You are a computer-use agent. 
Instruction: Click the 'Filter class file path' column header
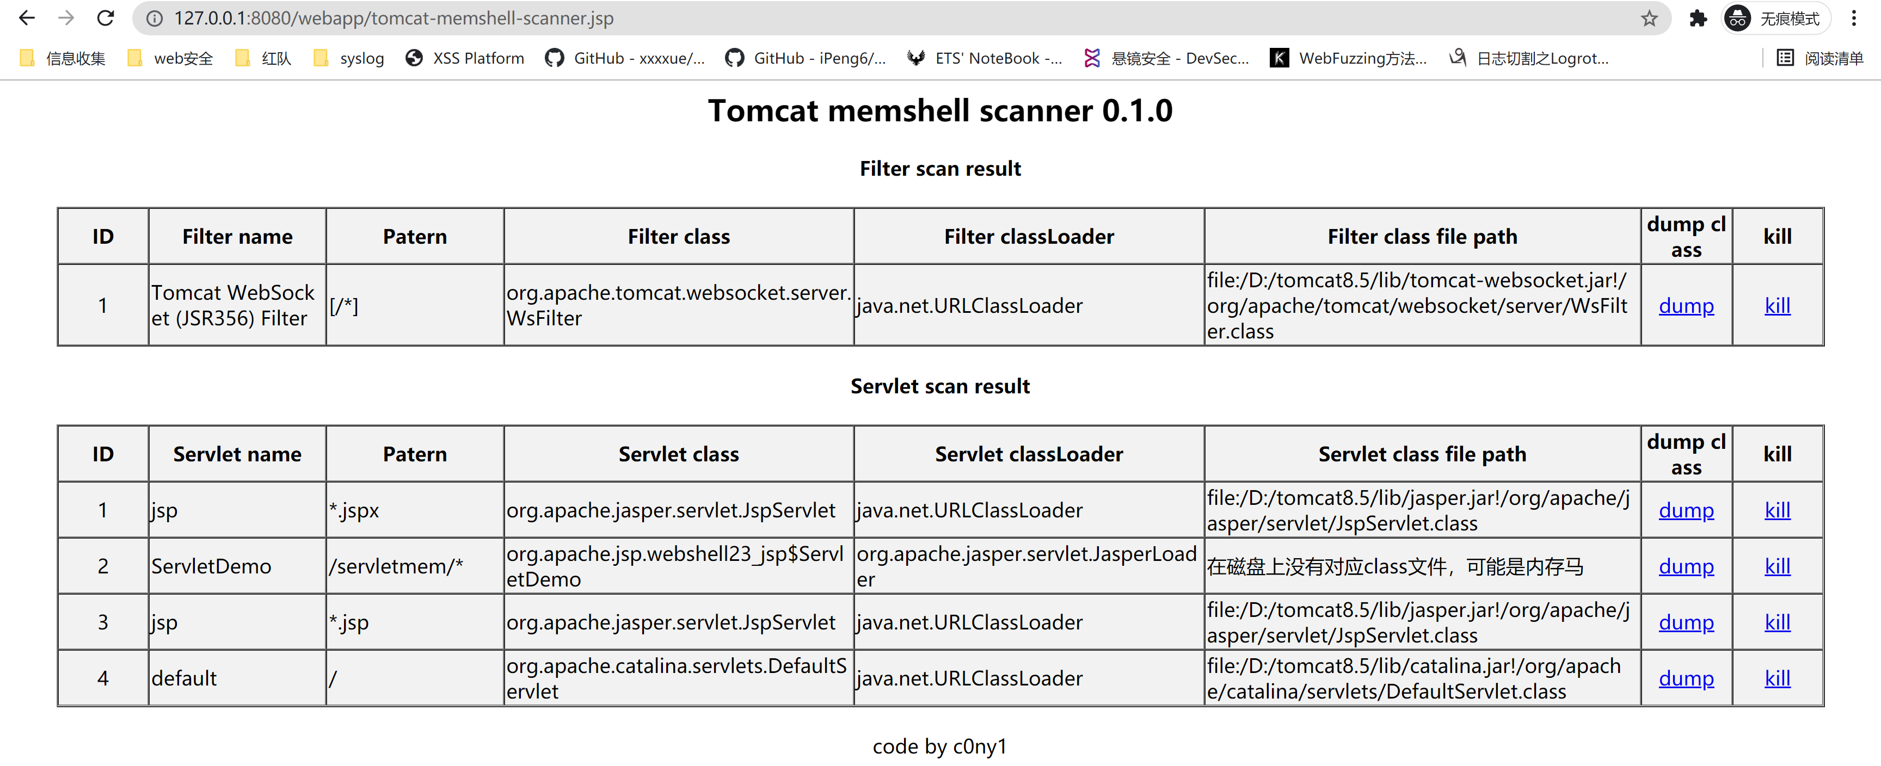1422,237
